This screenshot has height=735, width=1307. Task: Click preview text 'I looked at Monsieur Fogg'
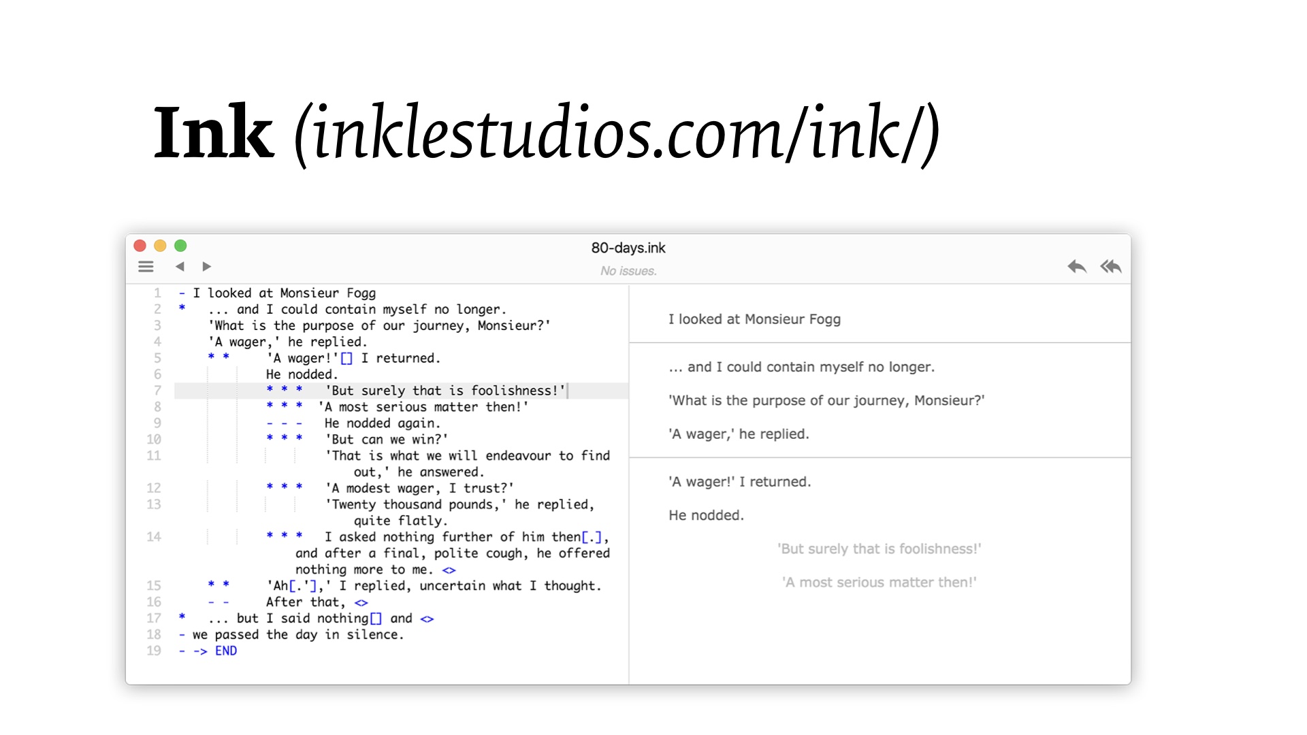754,319
